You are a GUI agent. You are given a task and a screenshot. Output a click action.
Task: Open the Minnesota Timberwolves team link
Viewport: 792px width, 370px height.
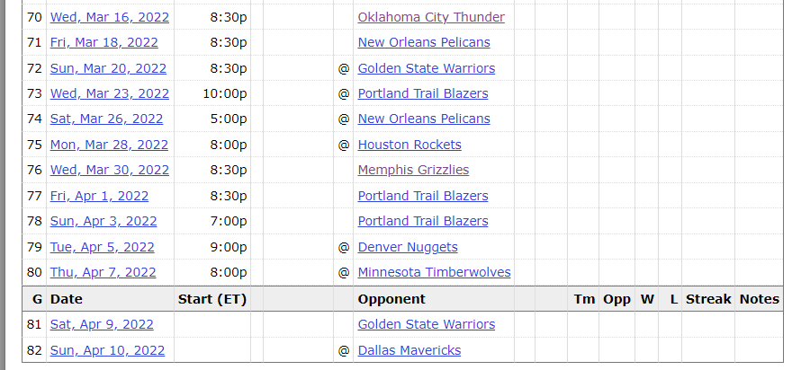point(434,272)
